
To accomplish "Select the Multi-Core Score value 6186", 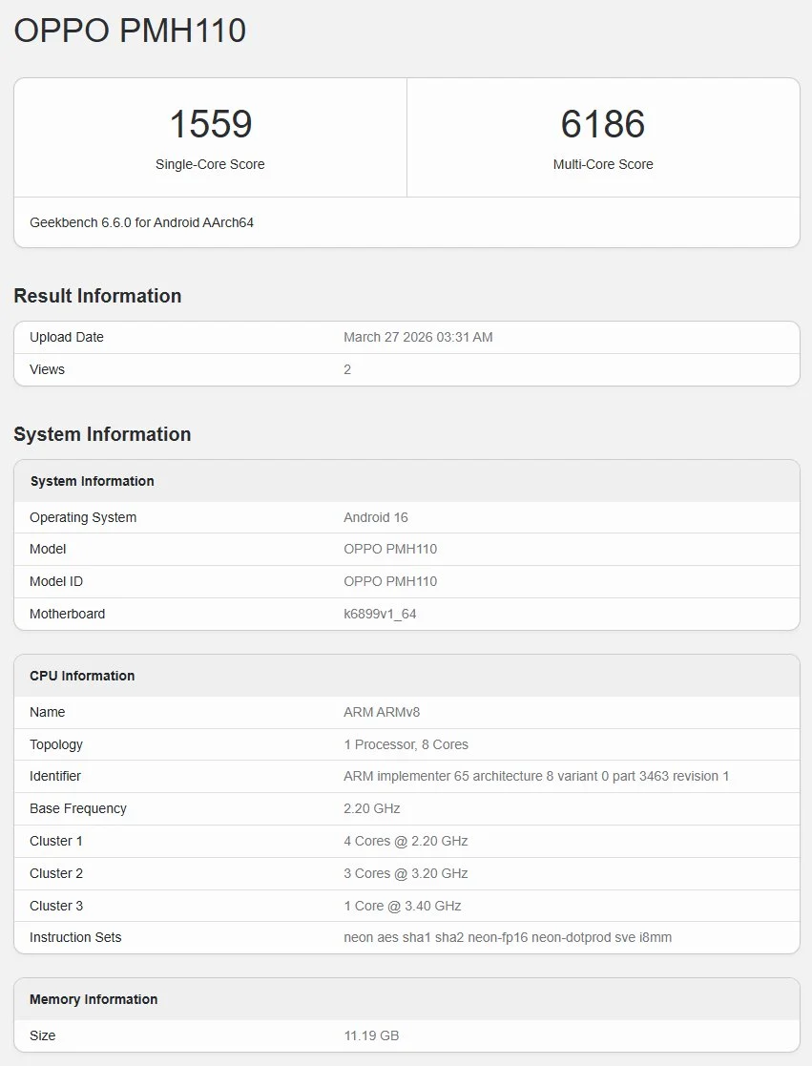I will [603, 123].
